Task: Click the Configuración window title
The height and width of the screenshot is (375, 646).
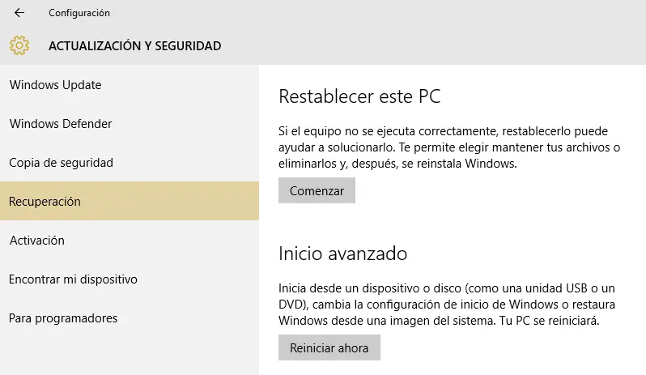Action: click(79, 13)
